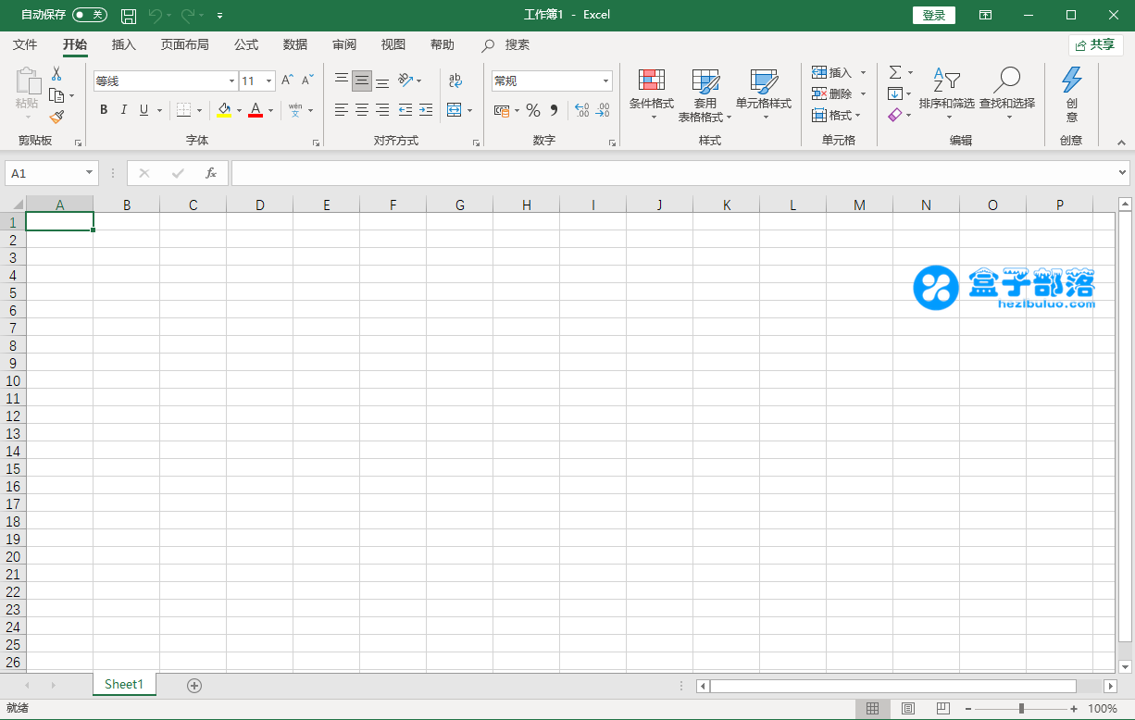Open Cell Styles (单元格样式)

click(x=764, y=95)
